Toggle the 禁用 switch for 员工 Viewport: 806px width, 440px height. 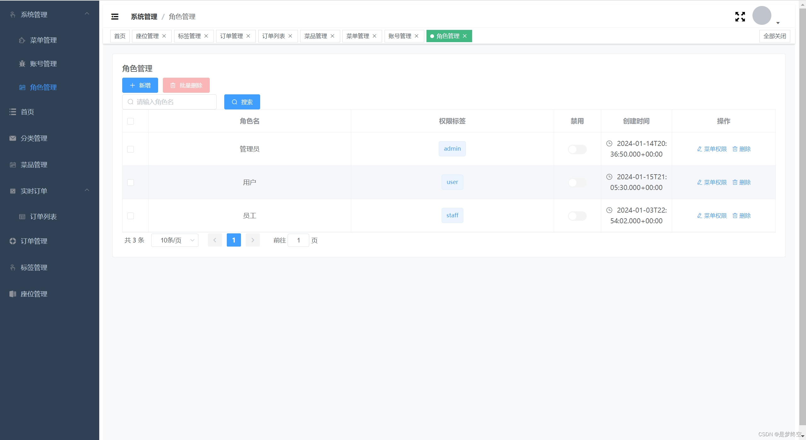coord(577,216)
